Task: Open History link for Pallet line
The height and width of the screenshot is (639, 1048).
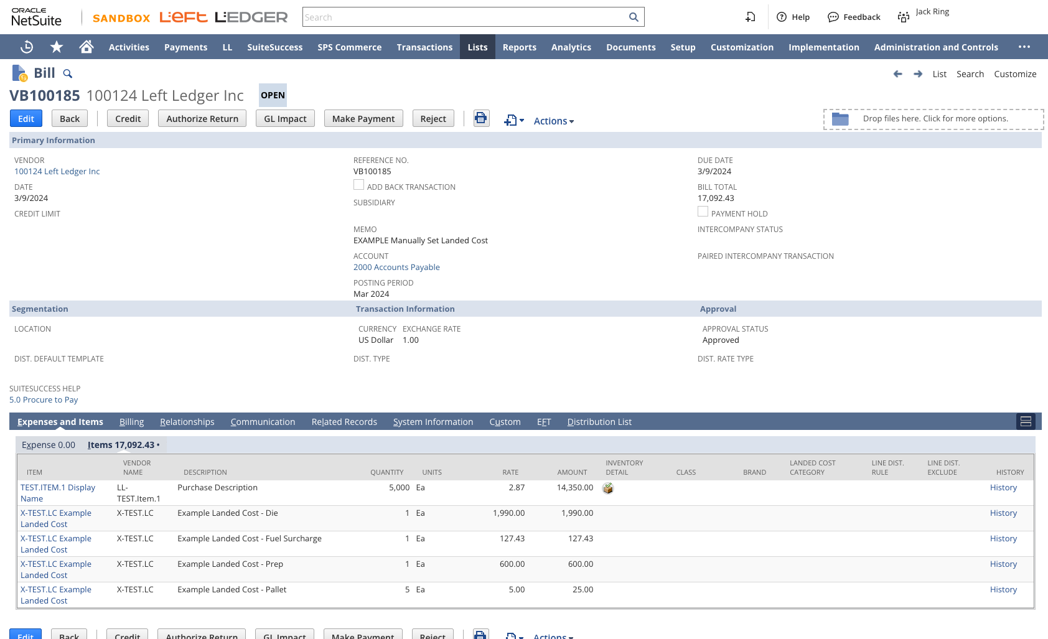Action: (1003, 589)
